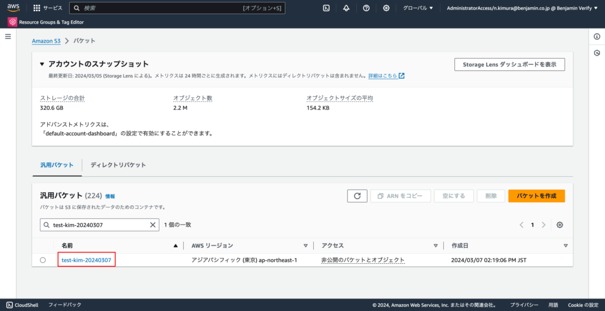The height and width of the screenshot is (311, 605).
Task: Click the オブジェクトサイズの平均 metric label
Action: [340, 98]
